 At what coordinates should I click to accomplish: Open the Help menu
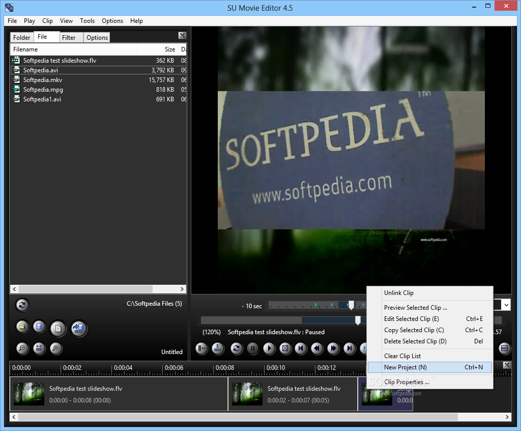click(136, 21)
